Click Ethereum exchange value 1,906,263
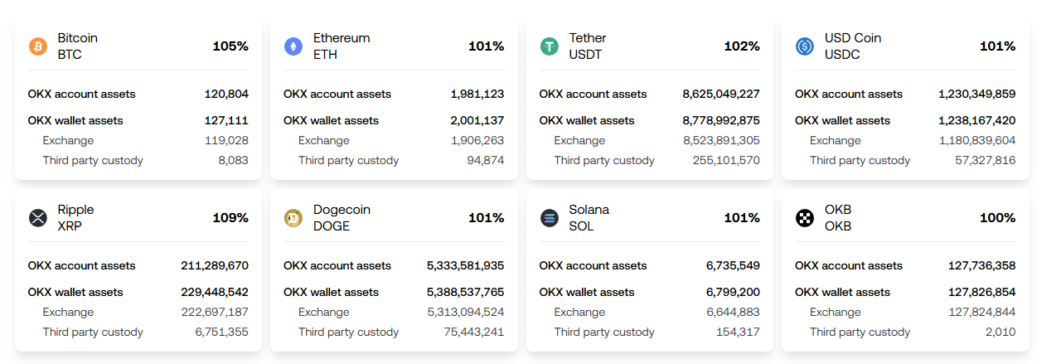The height and width of the screenshot is (364, 1061). (477, 141)
